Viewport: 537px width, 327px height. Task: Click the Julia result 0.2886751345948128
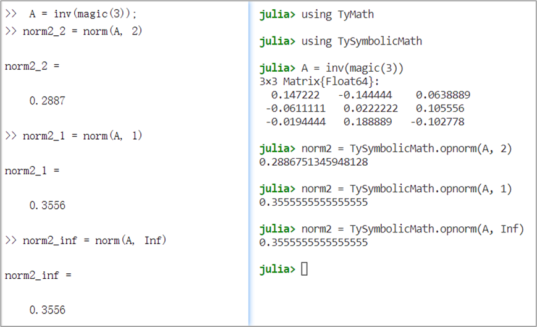click(313, 162)
